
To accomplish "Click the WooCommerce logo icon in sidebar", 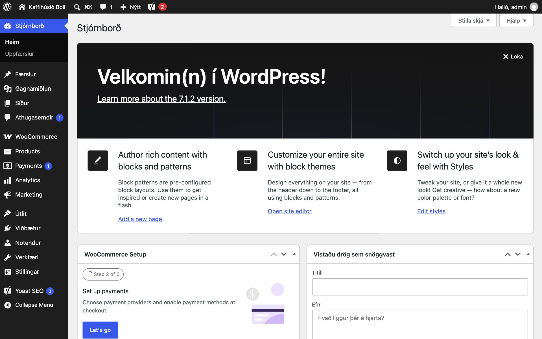I will coord(8,137).
